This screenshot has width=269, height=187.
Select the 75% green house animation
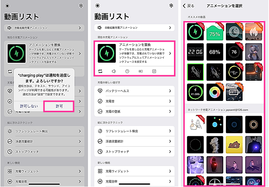[x=215, y=32]
